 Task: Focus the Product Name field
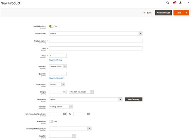[96, 41]
